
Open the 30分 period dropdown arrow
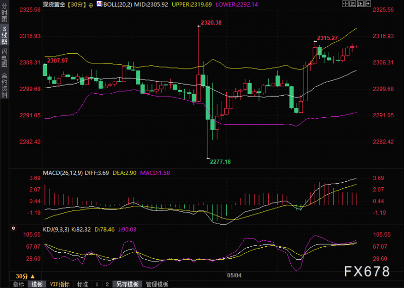click(33, 276)
